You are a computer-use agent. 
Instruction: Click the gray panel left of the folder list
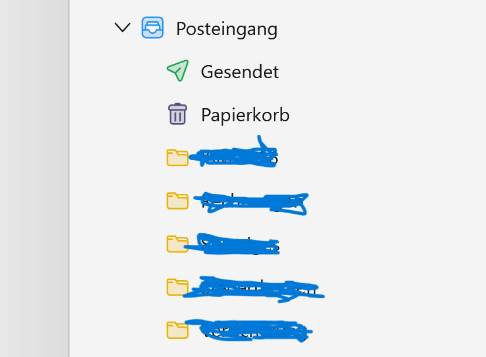pyautogui.click(x=34, y=179)
